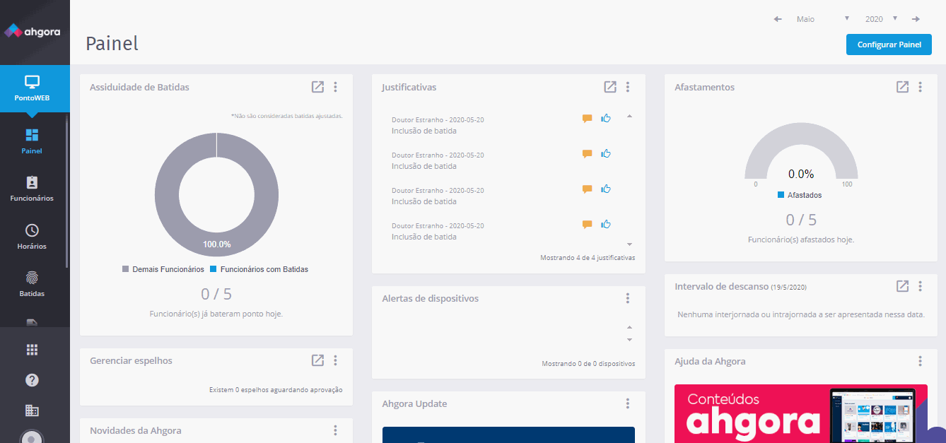Open Novidades da Ahgora options menu
Image resolution: width=946 pixels, height=443 pixels.
click(x=336, y=430)
